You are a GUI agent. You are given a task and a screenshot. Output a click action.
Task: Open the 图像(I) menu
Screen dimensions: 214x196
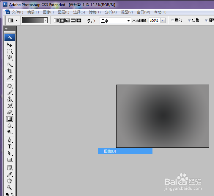pos(48,12)
